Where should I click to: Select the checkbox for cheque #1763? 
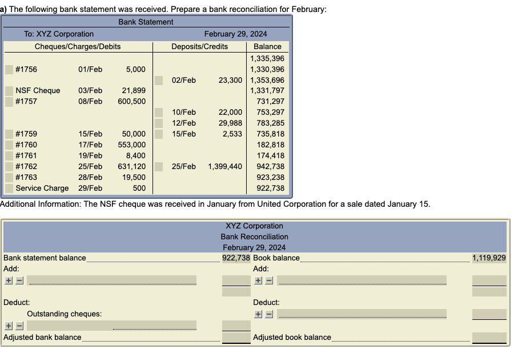pos(9,178)
